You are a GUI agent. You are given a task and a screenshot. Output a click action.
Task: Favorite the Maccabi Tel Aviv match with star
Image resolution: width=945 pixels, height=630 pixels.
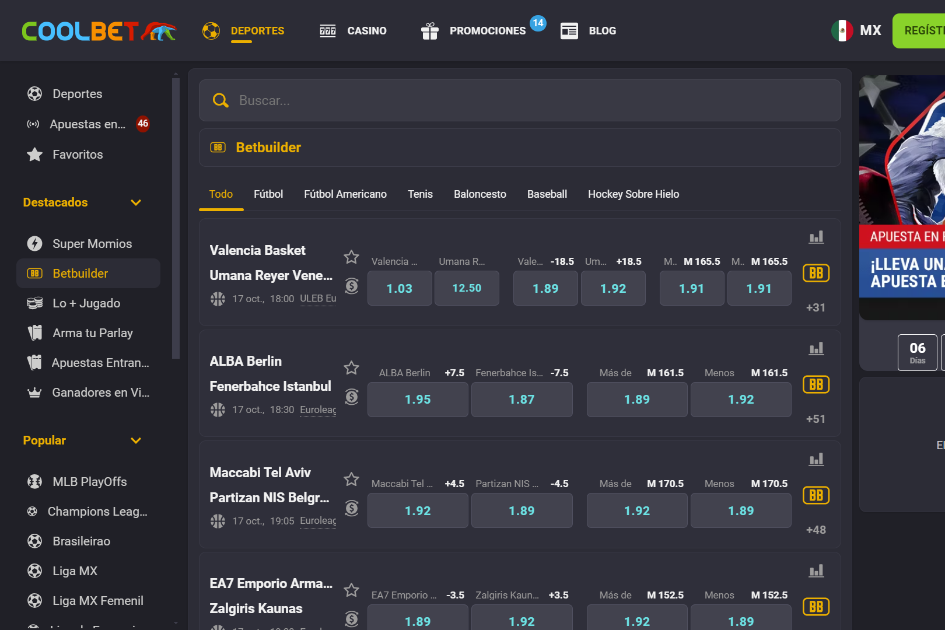coord(351,479)
